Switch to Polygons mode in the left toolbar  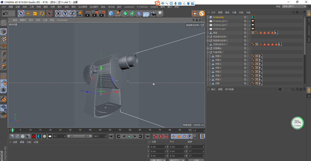click(x=3, y=67)
